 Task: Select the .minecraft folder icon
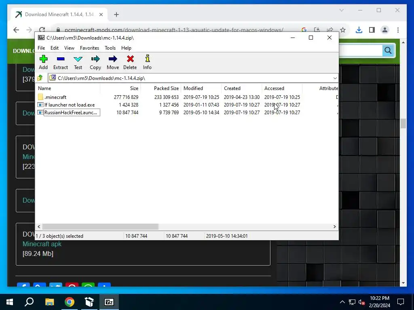[x=40, y=97]
